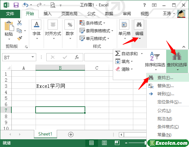Click the 自动求和 sigma icon

pos(117,53)
